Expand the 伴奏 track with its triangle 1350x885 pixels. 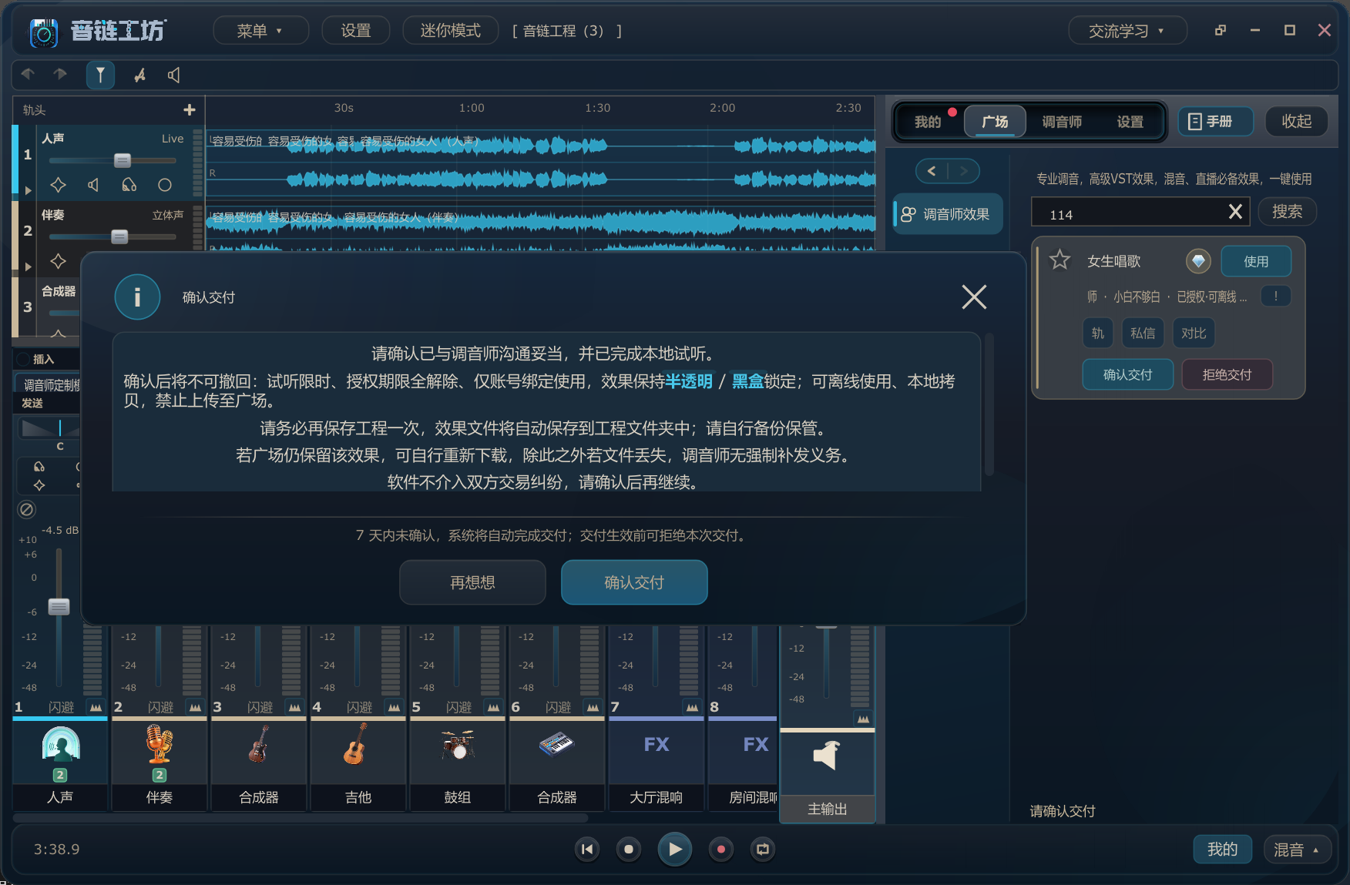tap(29, 267)
